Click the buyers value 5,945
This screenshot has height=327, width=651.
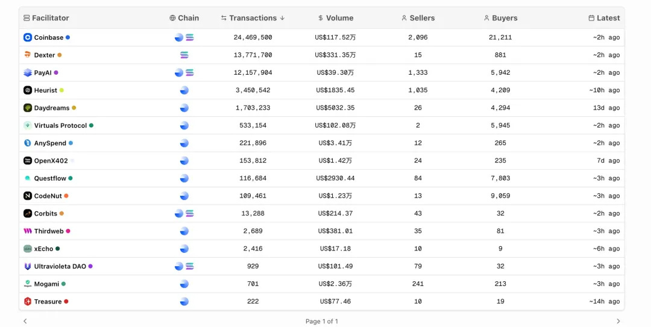tap(500, 125)
